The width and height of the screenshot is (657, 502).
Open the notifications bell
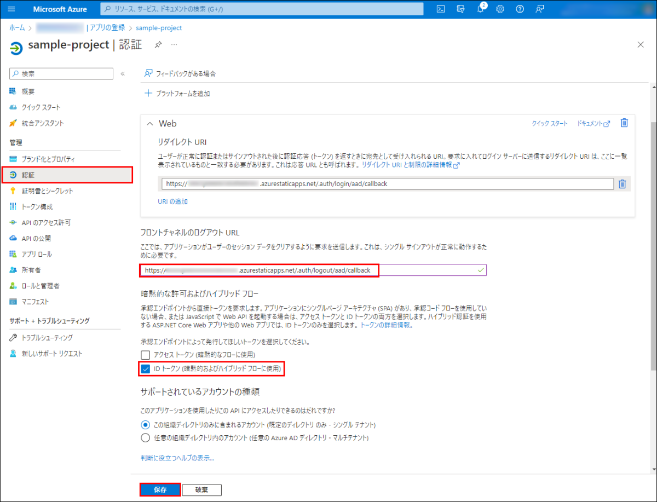click(481, 9)
